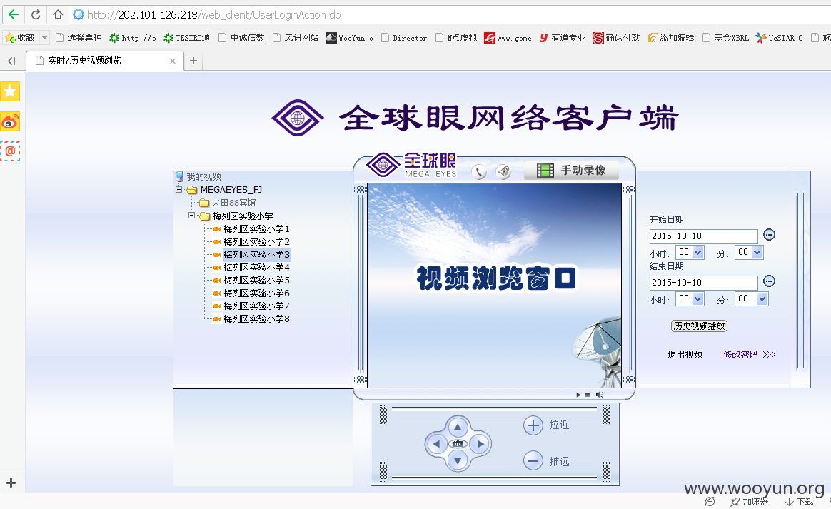Open 收藏 favorites button
The width and height of the screenshot is (831, 509).
20,38
